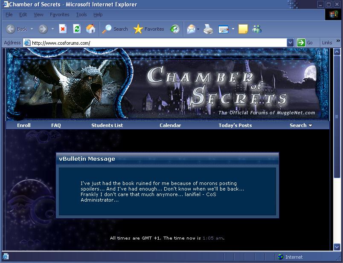Image resolution: width=343 pixels, height=263 pixels.
Task: Open the Discuss yellow note icon
Action: [x=243, y=29]
